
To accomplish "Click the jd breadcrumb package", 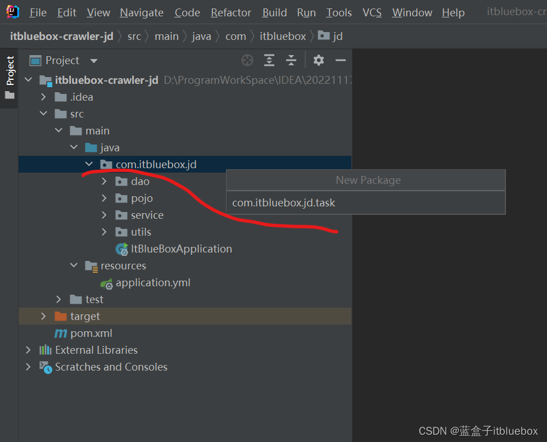I will [x=331, y=36].
